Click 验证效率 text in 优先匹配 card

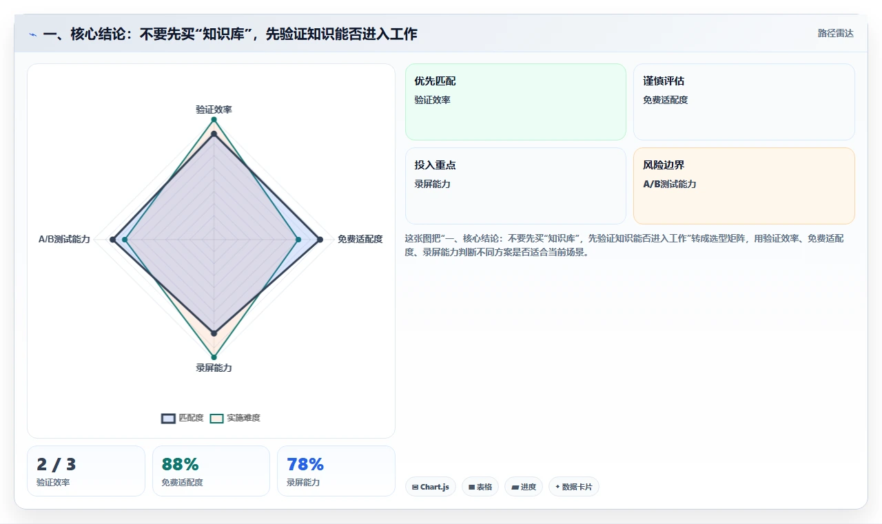click(433, 100)
